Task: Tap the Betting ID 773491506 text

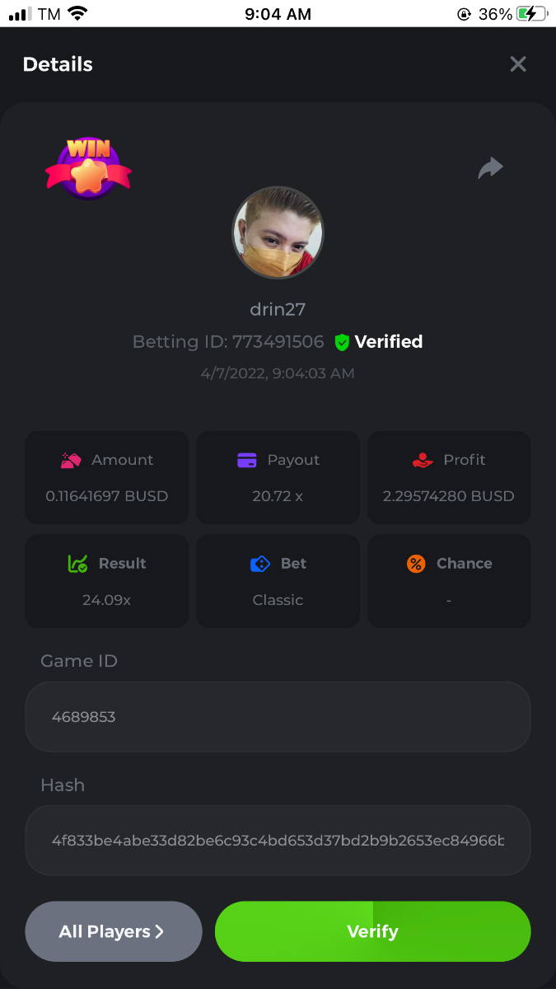Action: click(228, 342)
